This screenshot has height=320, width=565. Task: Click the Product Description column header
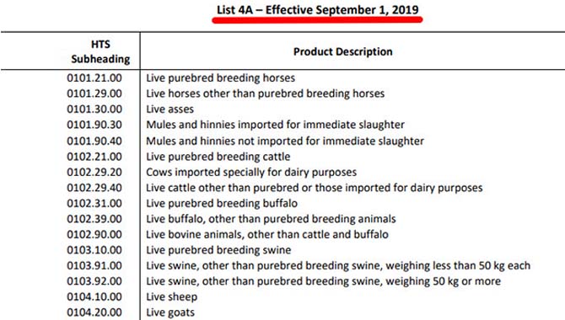tap(342, 51)
